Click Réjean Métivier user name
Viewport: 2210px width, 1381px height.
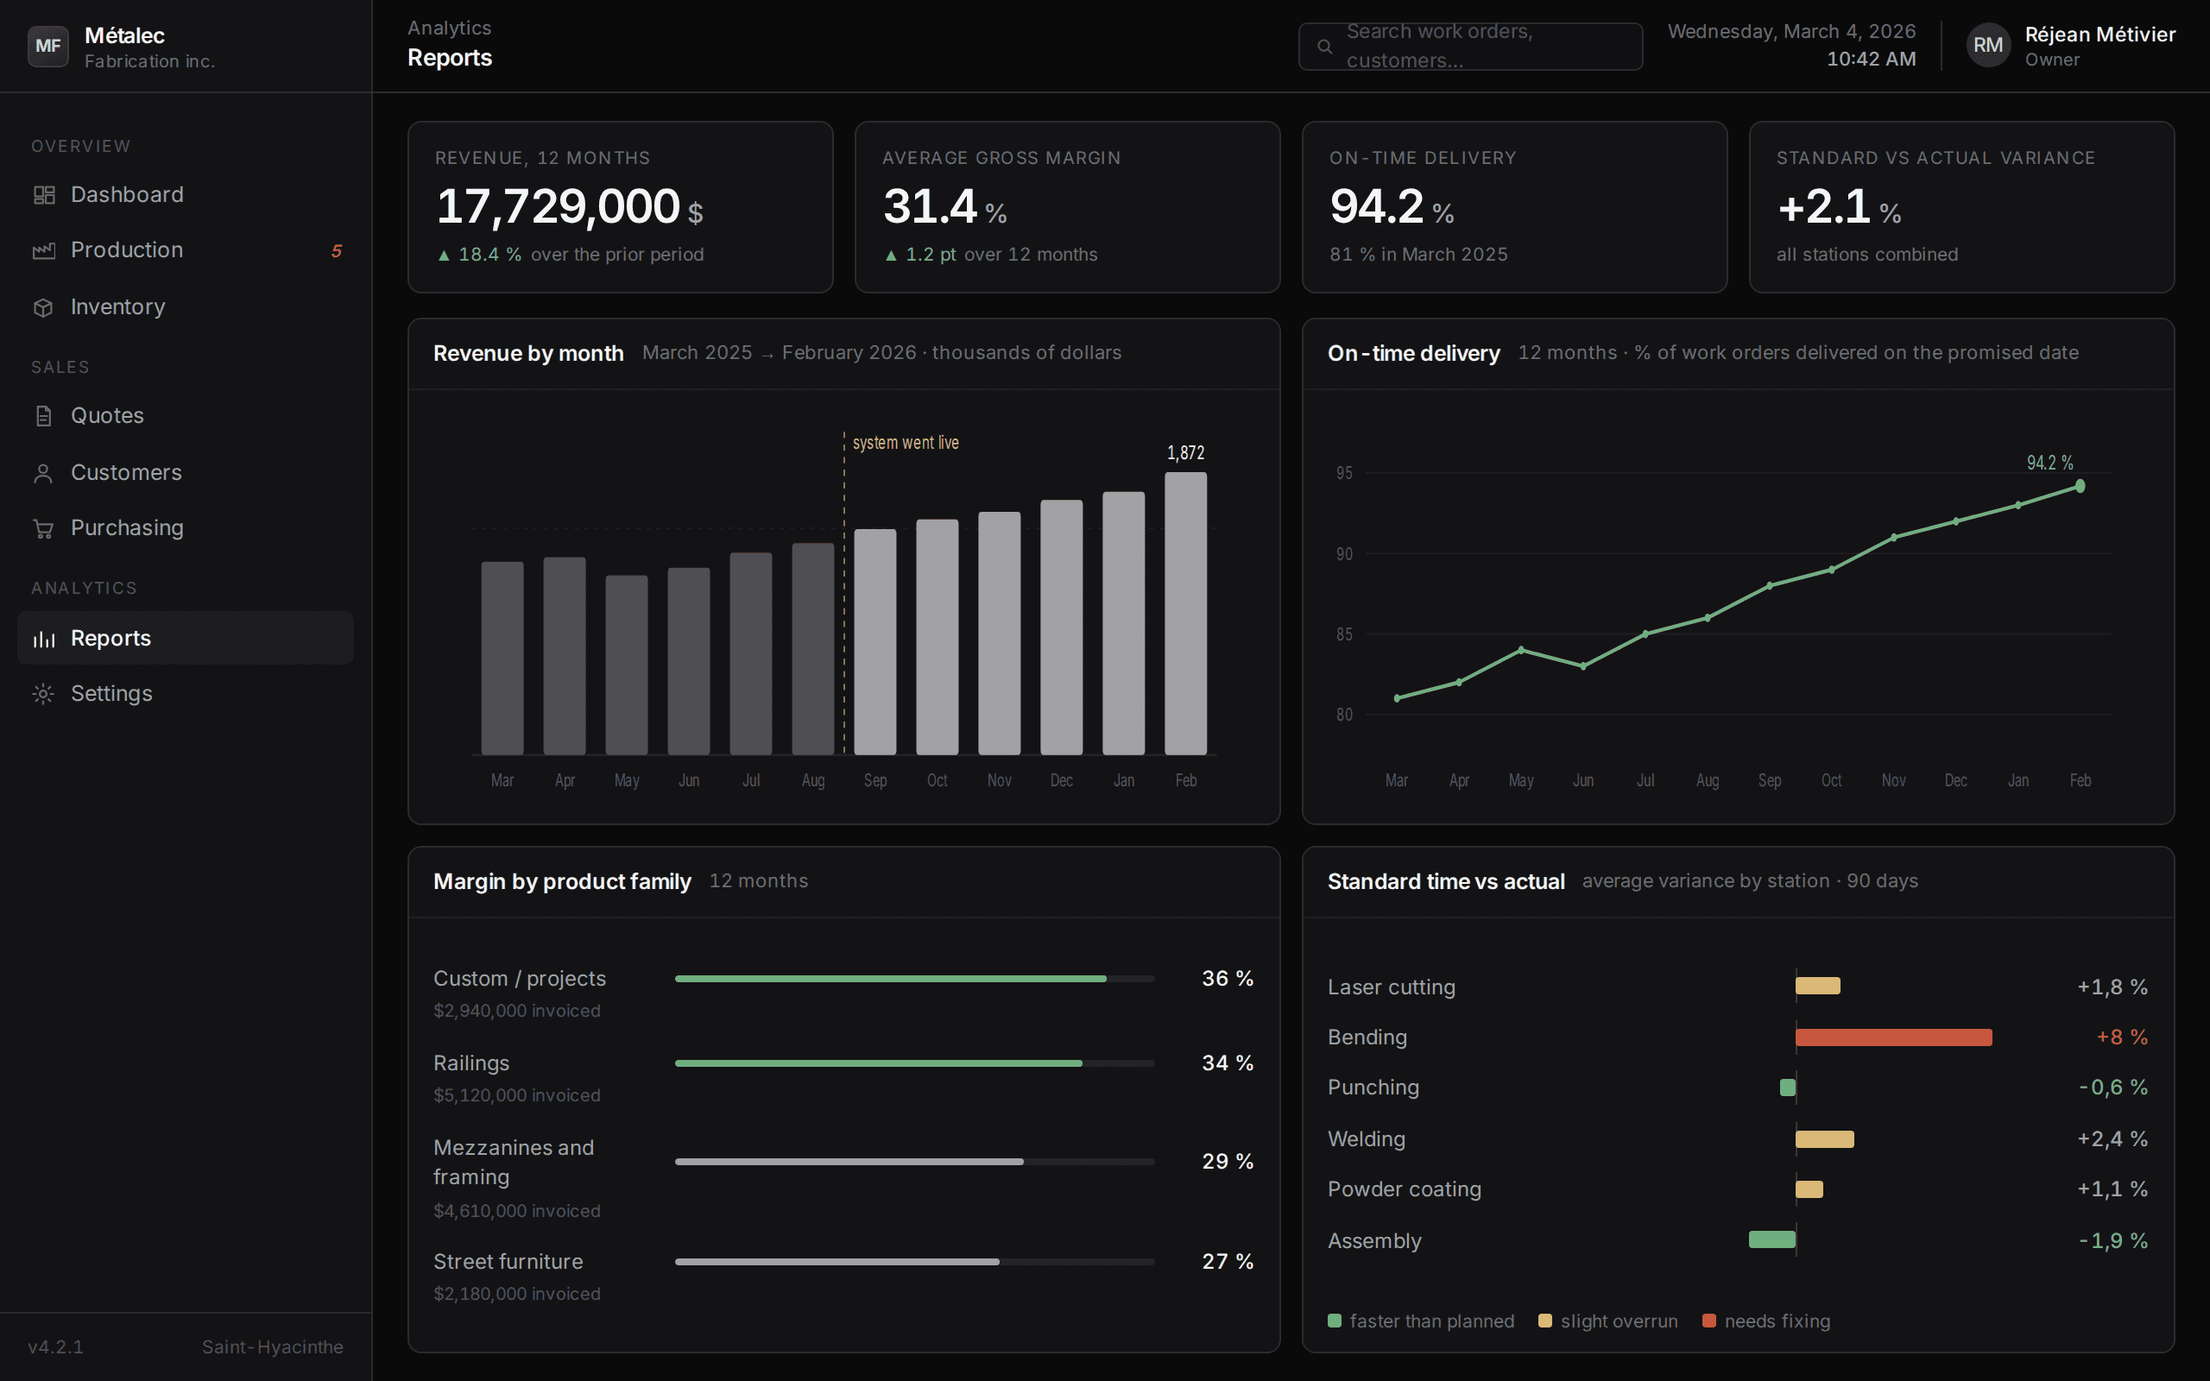pos(2099,34)
